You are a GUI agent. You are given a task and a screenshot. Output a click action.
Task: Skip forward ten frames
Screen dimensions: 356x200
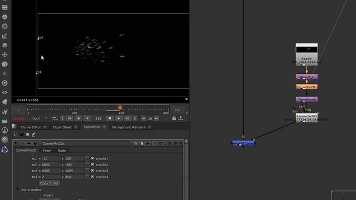(x=156, y=118)
